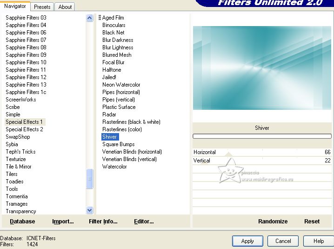Choose Sybia category
Viewport: 334px width, 249px height.
click(x=12, y=144)
